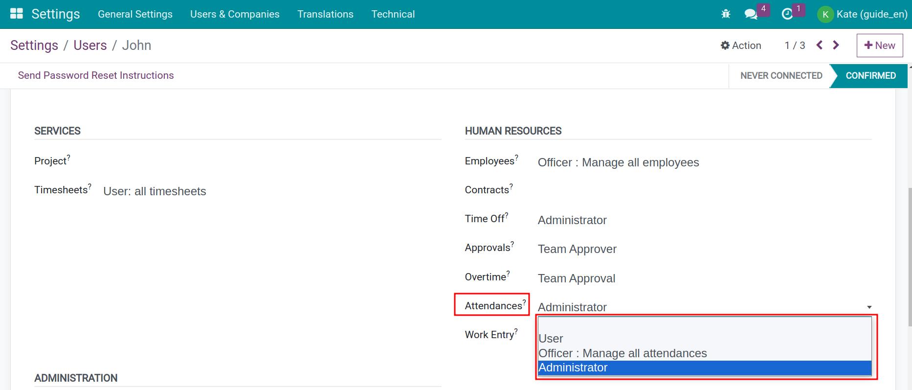Open the conversations chat icon
This screenshot has height=390, width=912.
(751, 14)
